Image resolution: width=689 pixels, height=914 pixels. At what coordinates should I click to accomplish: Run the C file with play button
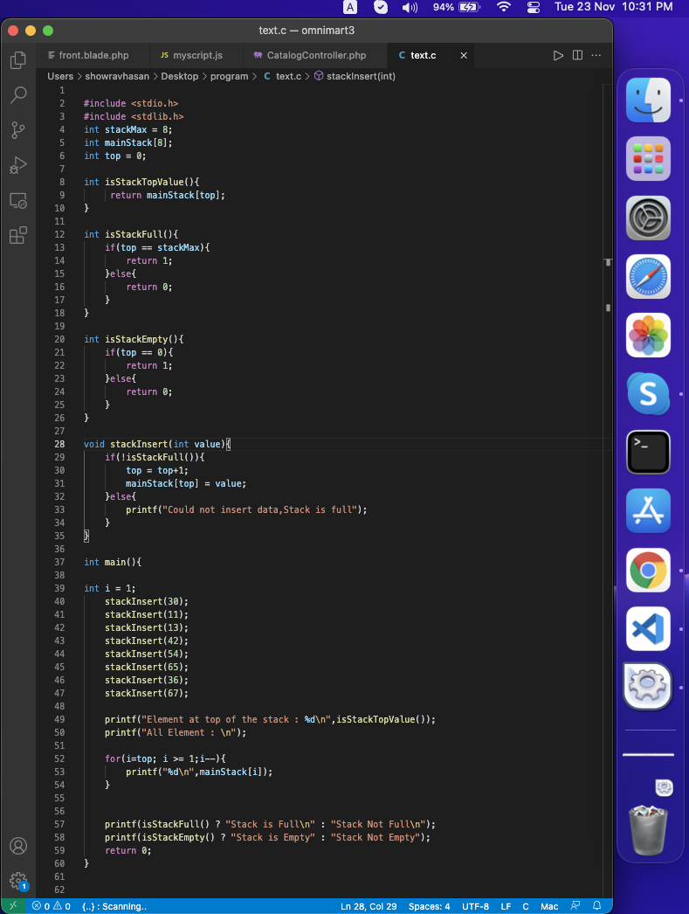[558, 55]
